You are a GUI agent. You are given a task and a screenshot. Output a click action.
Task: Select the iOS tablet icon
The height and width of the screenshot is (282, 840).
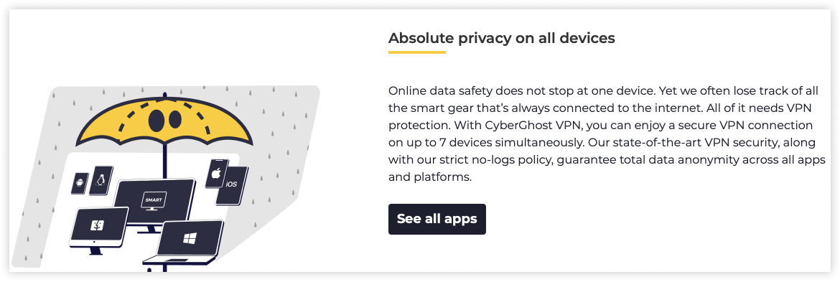click(x=232, y=185)
